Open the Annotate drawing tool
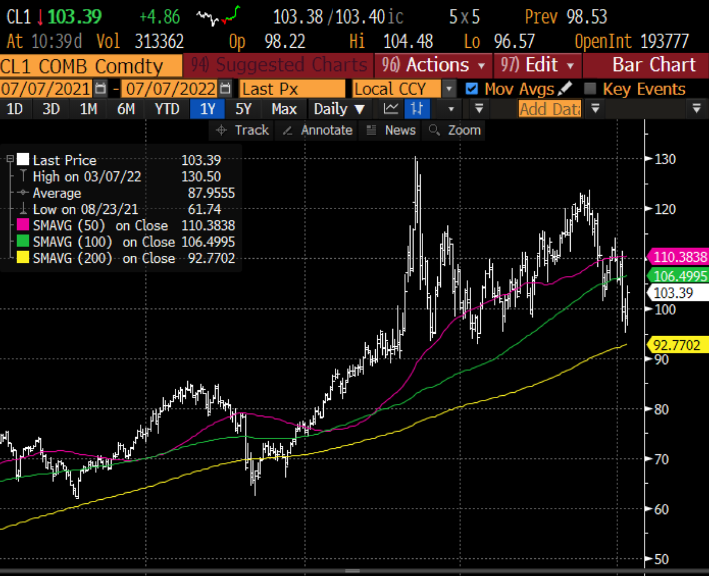The width and height of the screenshot is (709, 576). [x=318, y=131]
